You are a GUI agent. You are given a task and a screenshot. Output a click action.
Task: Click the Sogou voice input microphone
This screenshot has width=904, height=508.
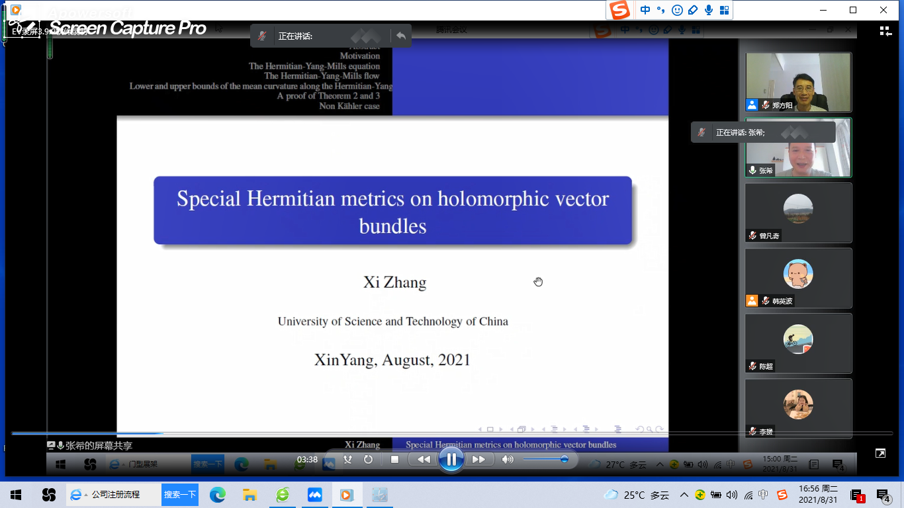pyautogui.click(x=709, y=10)
